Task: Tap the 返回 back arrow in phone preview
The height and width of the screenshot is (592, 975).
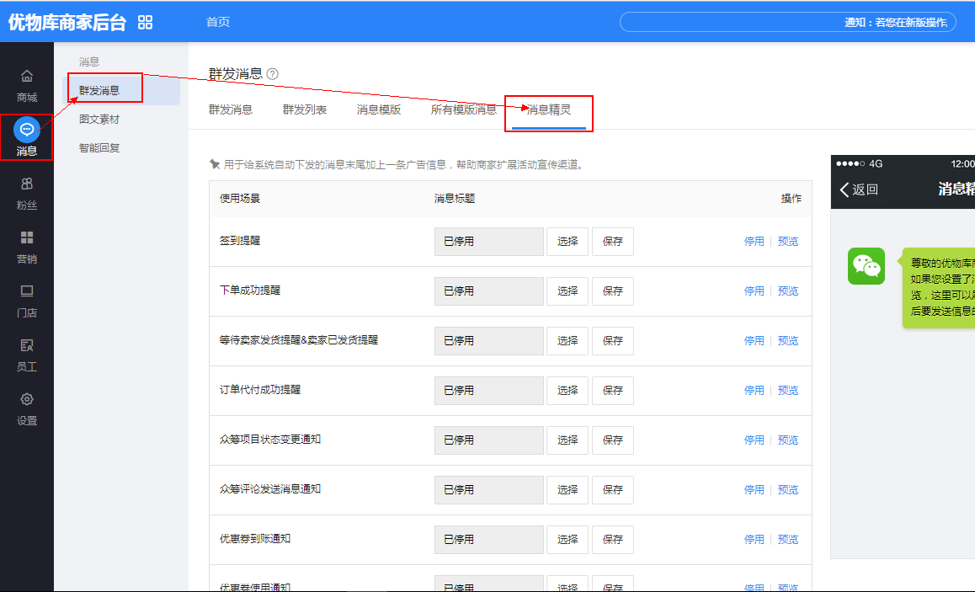Action: click(845, 189)
